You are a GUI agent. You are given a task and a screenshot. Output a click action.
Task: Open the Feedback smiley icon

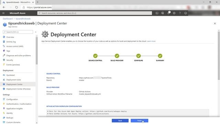pos(186,13)
